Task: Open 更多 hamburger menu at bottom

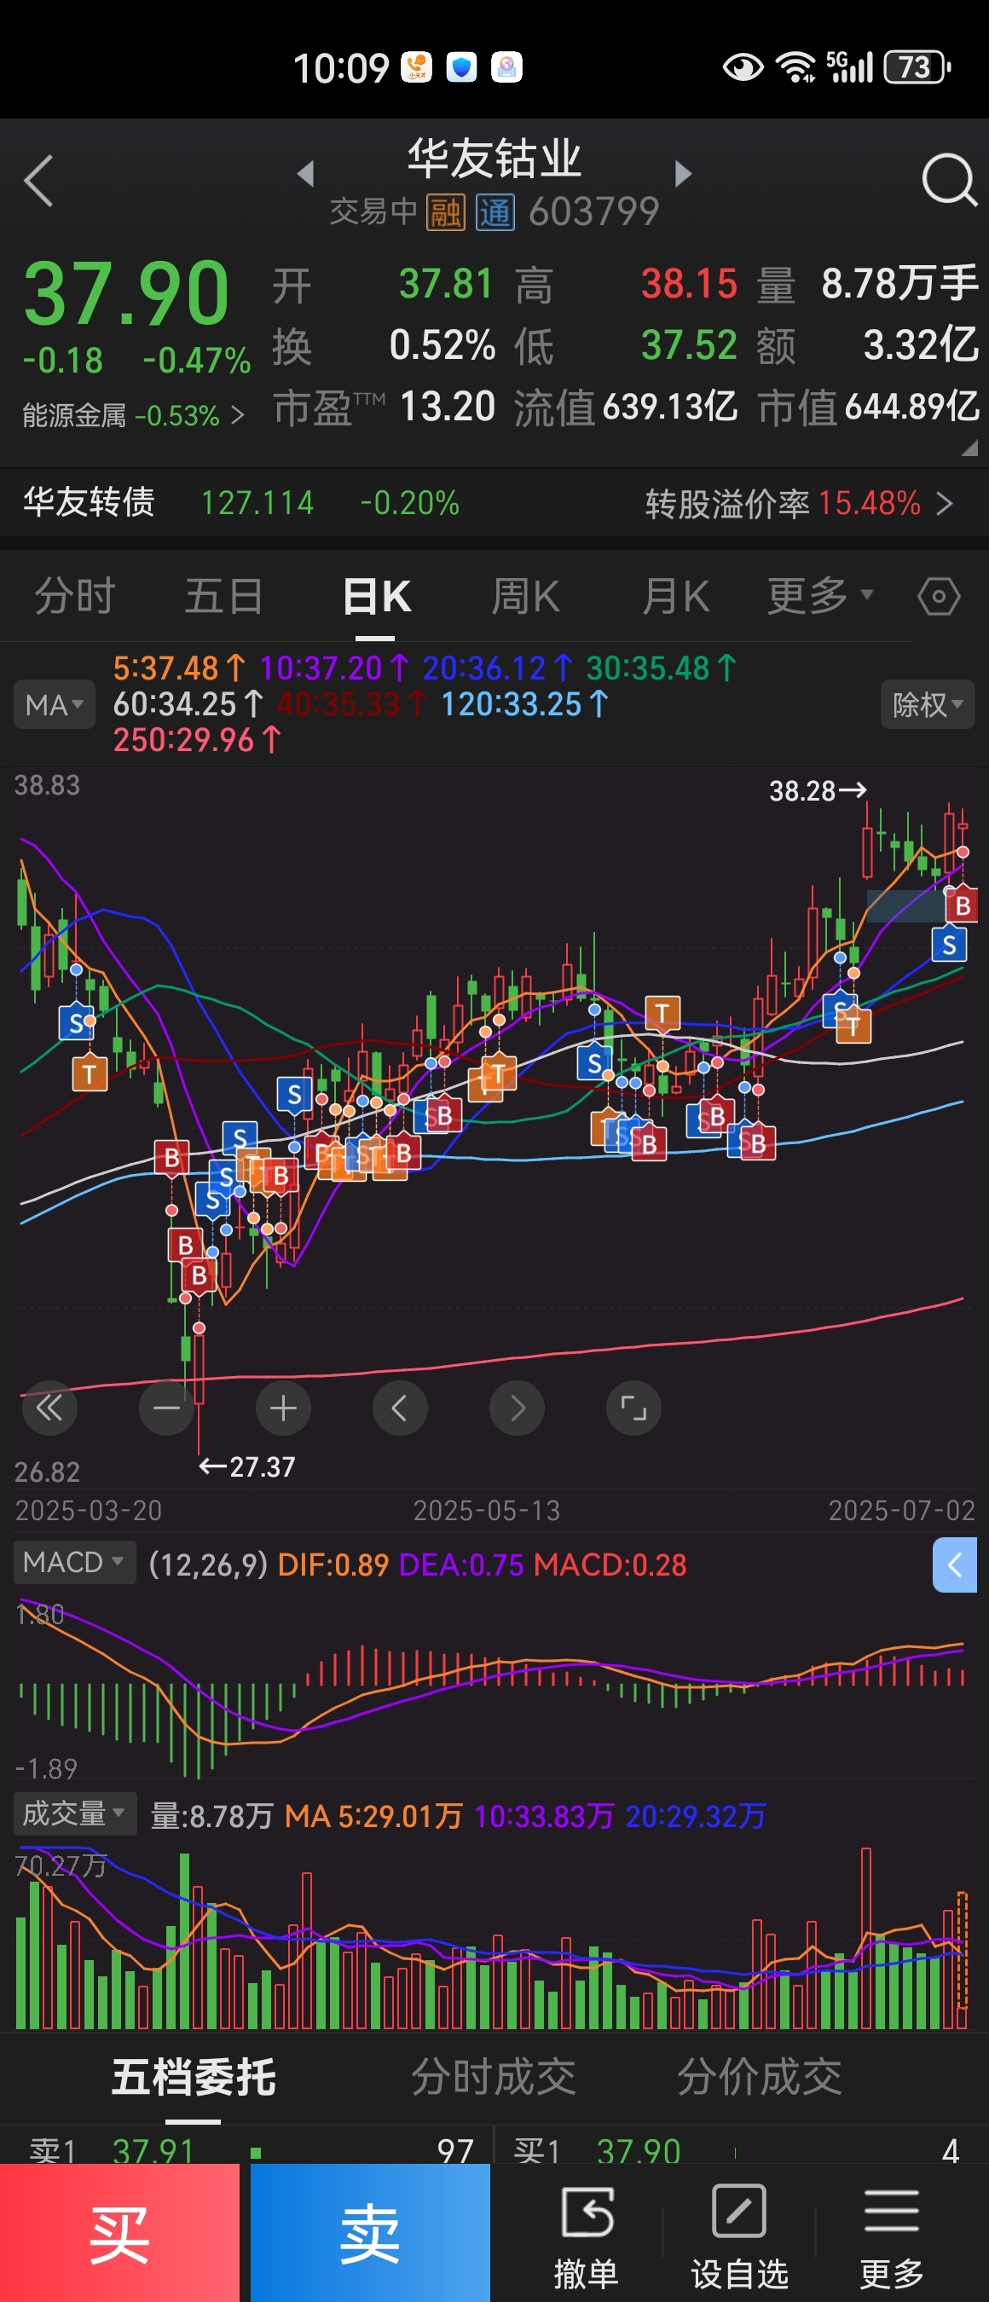Action: pos(891,2236)
